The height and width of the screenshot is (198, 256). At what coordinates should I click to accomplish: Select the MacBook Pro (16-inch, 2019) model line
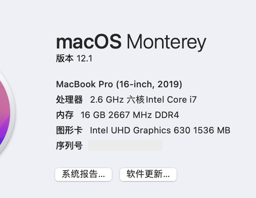coord(119,84)
